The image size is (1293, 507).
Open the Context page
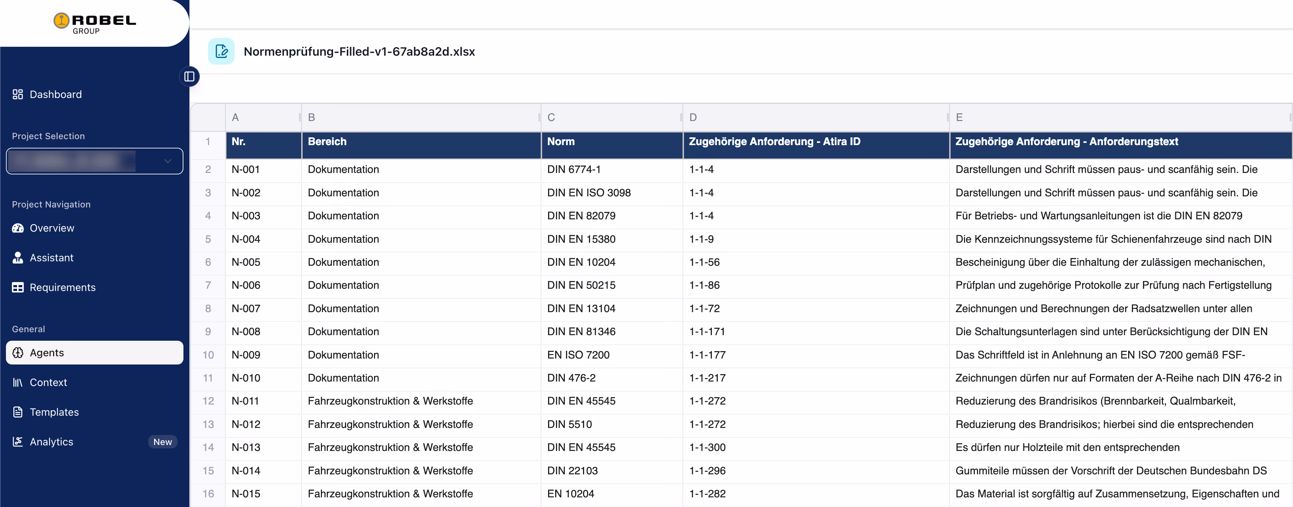[94, 382]
